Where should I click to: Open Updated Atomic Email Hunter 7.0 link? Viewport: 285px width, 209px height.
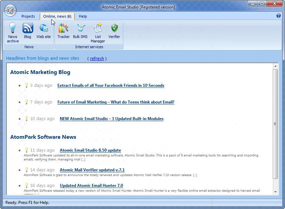pyautogui.click(x=91, y=186)
